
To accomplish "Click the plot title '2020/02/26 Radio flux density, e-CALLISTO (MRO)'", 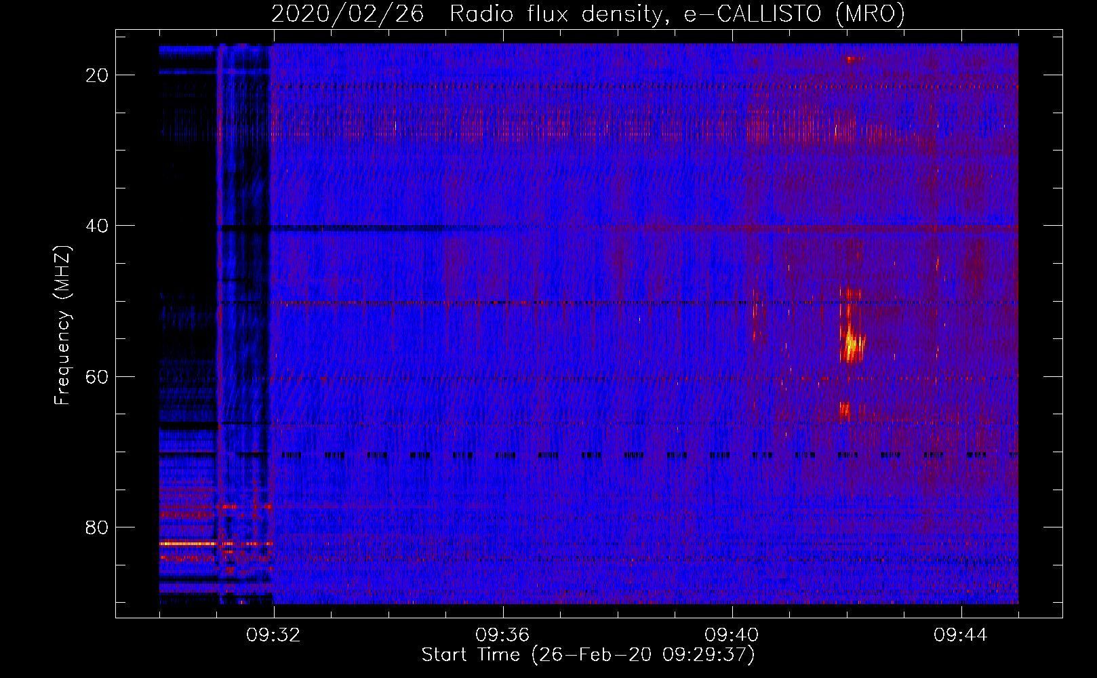I will coord(588,14).
